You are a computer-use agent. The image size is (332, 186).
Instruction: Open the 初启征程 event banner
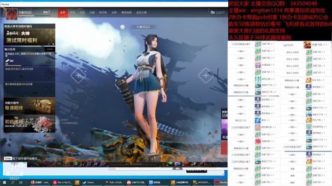30,124
